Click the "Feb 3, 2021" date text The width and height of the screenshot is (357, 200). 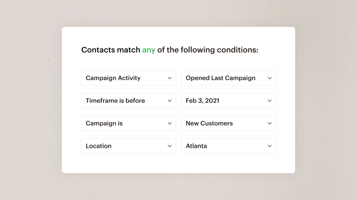[202, 101]
